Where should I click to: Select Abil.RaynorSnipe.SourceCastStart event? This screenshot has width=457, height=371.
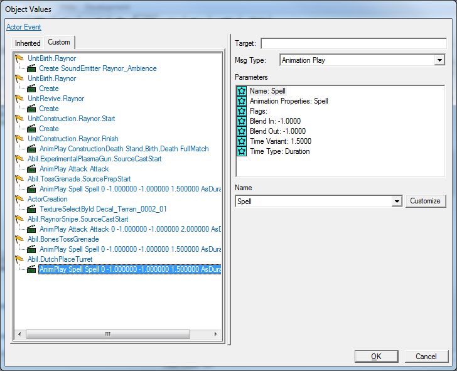[78, 219]
